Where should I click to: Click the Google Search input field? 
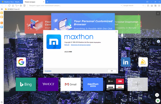pyautogui.click(x=132, y=6)
